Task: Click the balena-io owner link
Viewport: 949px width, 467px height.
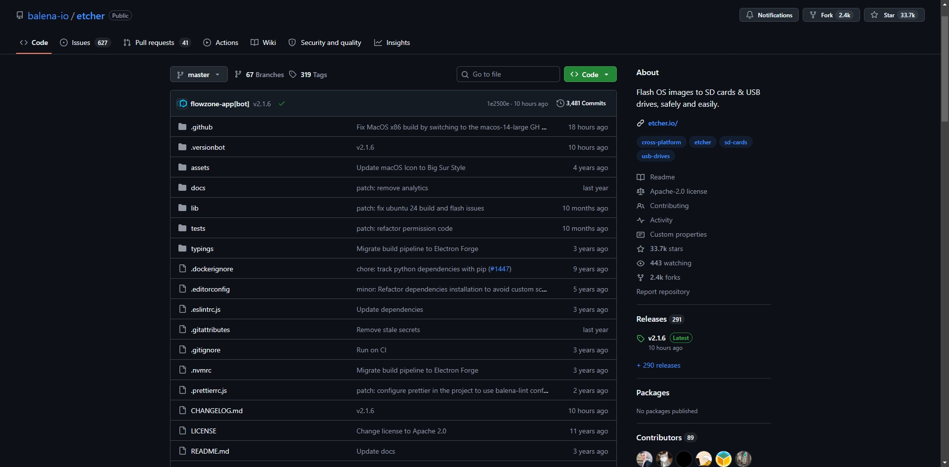Action: (x=48, y=16)
